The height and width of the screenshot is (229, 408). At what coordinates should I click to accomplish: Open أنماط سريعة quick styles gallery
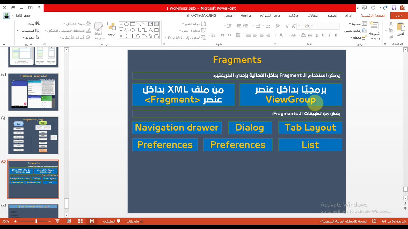pos(98,31)
